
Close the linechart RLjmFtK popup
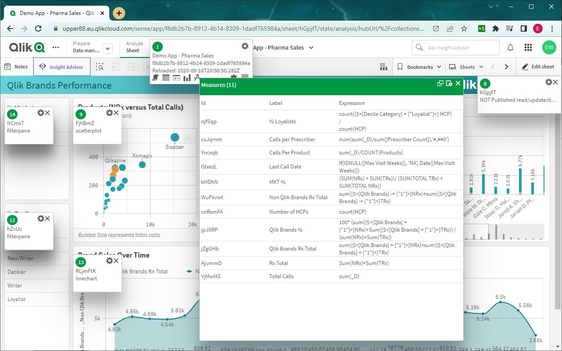116,261
